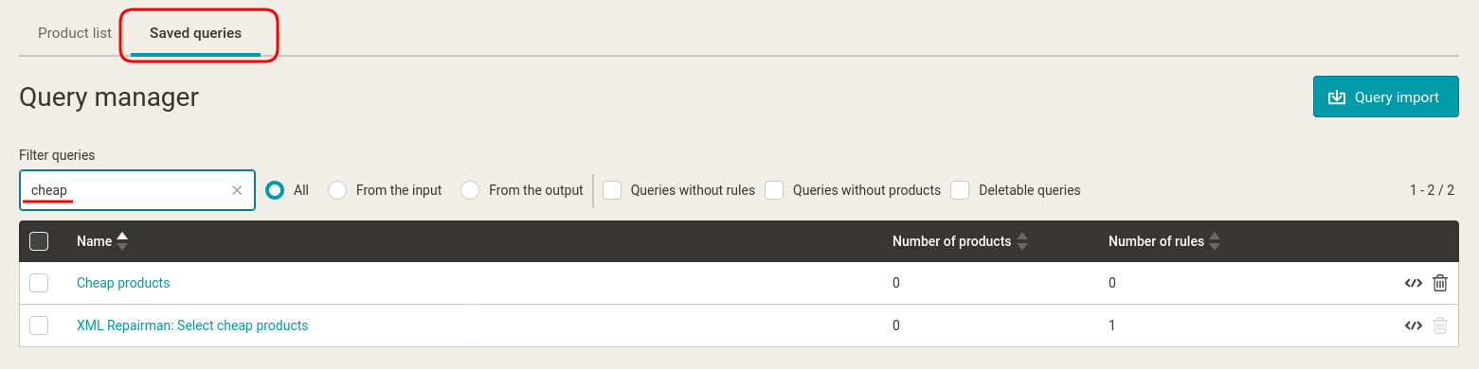Sort table by Name column arrows
Image resolution: width=1479 pixels, height=369 pixels.
pos(122,241)
